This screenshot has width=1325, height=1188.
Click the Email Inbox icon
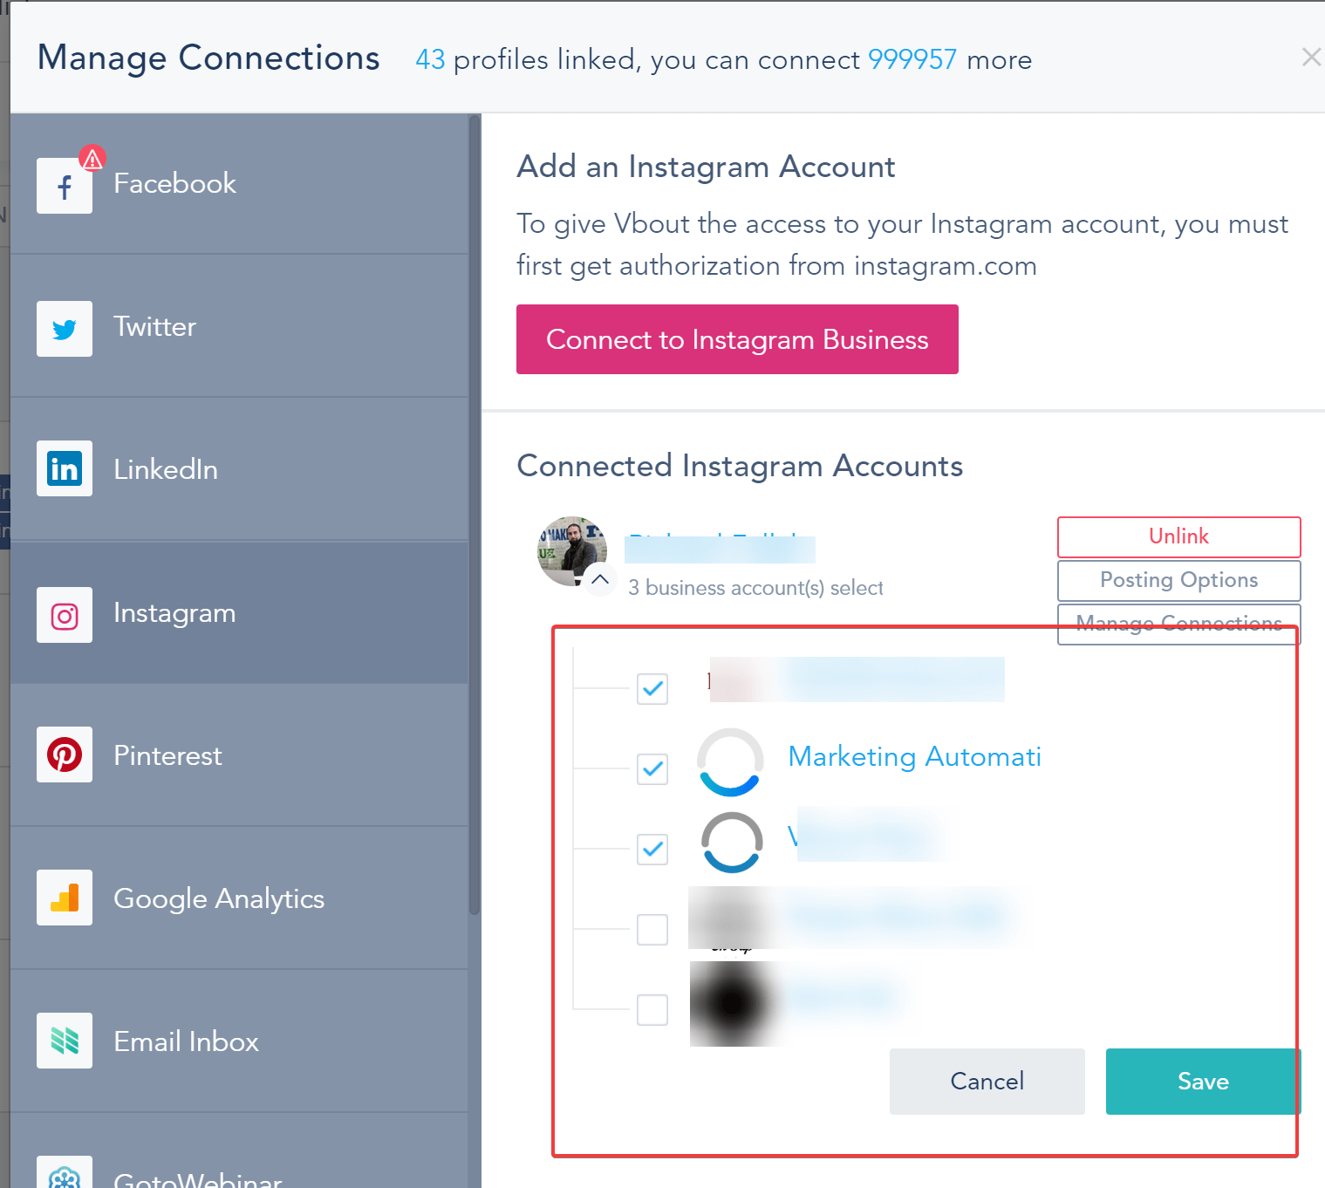point(65,1041)
